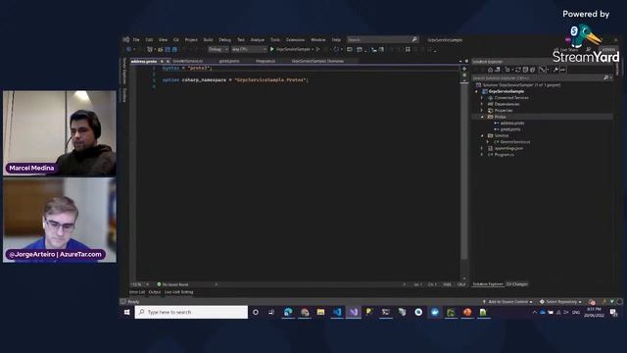Click Add to Source Control button
This screenshot has height=353, width=627.
(x=507, y=302)
